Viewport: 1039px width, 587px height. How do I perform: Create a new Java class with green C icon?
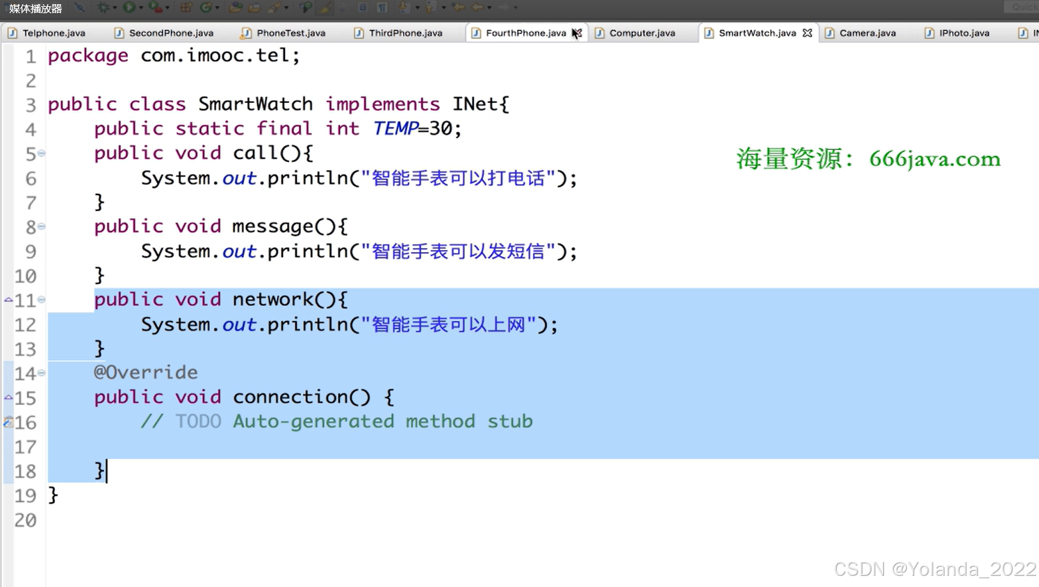206,8
